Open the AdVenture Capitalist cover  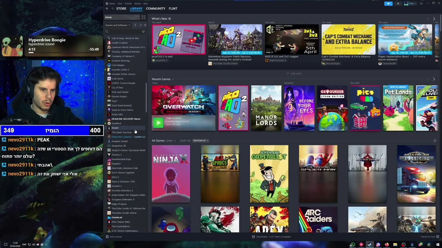point(269,174)
